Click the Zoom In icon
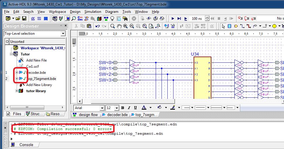Screen dimensions: 284x149 [125, 26]
